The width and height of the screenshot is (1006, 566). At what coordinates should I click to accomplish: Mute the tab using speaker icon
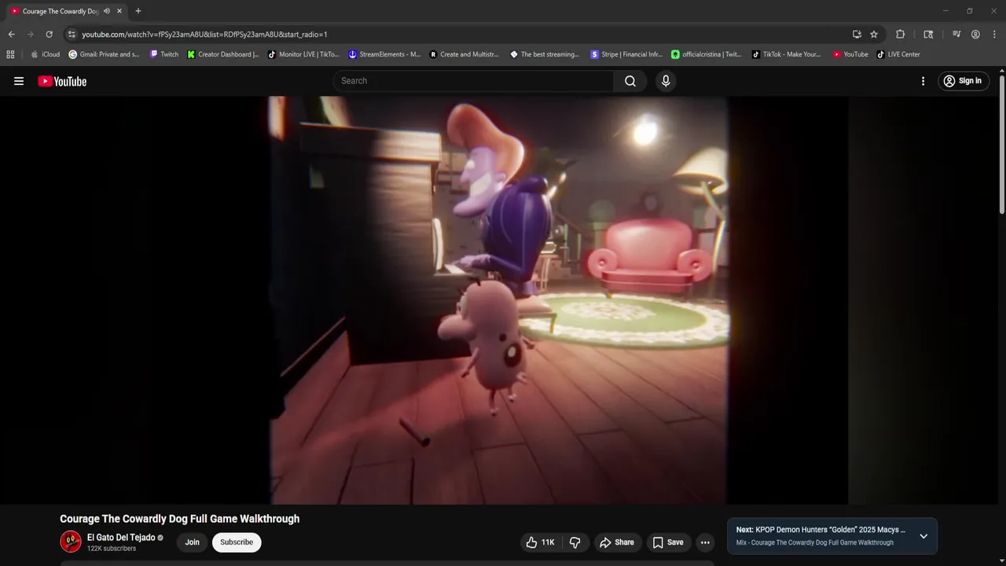[x=107, y=11]
